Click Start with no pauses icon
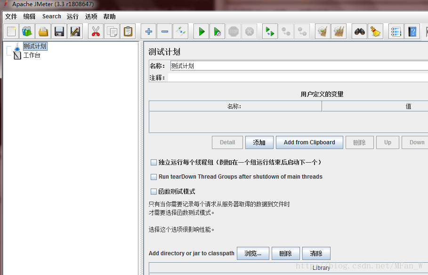This screenshot has width=428, height=275. [x=218, y=31]
